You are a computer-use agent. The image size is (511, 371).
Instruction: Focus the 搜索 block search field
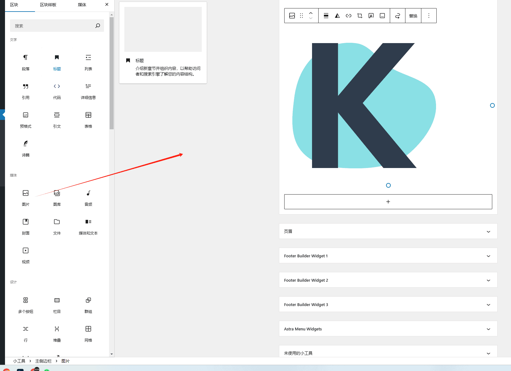click(x=53, y=26)
